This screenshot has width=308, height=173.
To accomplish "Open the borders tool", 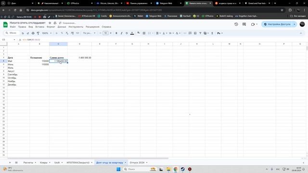I will click(144, 33).
